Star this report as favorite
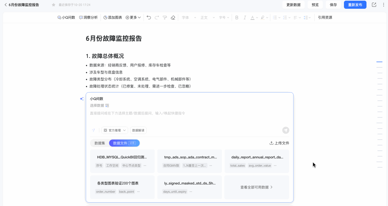The image size is (388, 206). (53, 5)
